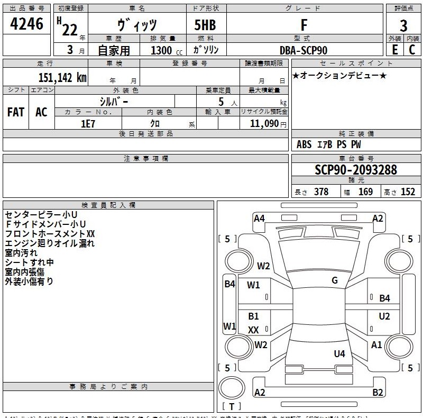Click the air conditioner value AC
The image size is (423, 418).
point(41,112)
